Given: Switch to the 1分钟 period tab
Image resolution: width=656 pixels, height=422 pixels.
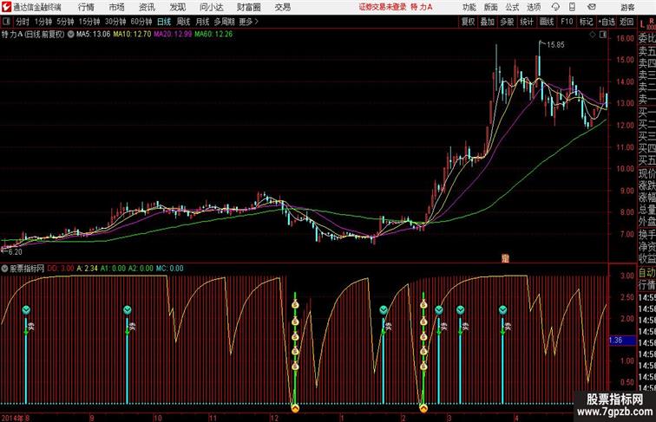Looking at the screenshot, I should pos(43,22).
